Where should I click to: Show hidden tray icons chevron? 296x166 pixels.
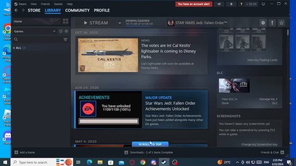click(x=237, y=162)
